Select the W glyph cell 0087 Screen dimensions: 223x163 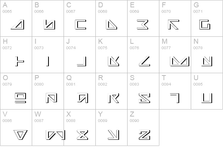coord(48,127)
